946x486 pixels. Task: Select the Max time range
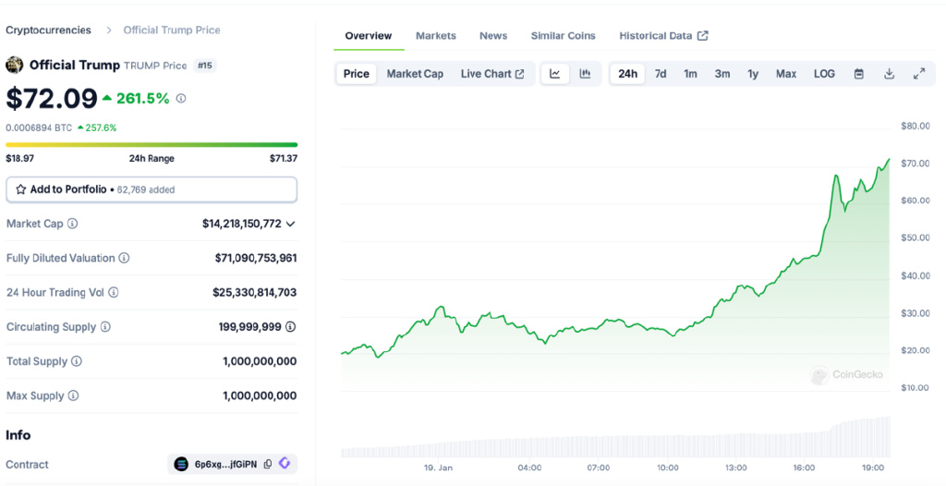(x=786, y=74)
